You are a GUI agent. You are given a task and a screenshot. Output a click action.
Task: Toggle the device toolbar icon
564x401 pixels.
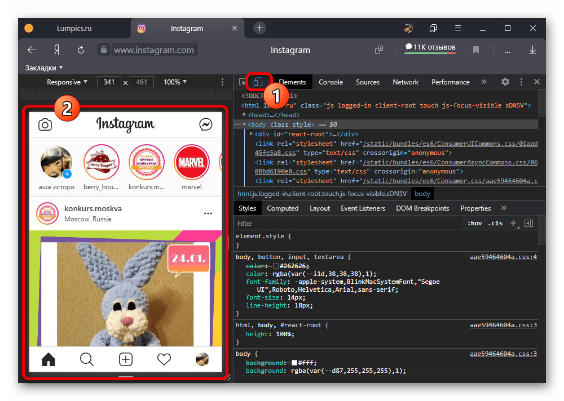(x=258, y=82)
